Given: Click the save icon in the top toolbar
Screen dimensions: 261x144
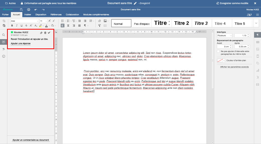Looking at the screenshot, I should [21, 10].
